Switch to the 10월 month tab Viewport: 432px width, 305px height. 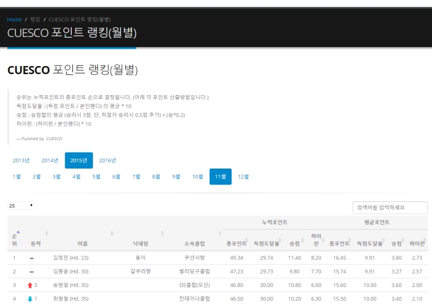click(197, 177)
